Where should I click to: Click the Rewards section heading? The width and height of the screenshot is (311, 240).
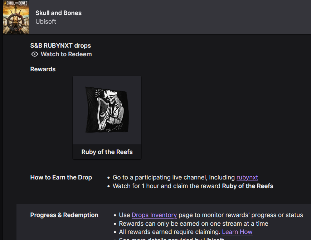[x=43, y=69]
